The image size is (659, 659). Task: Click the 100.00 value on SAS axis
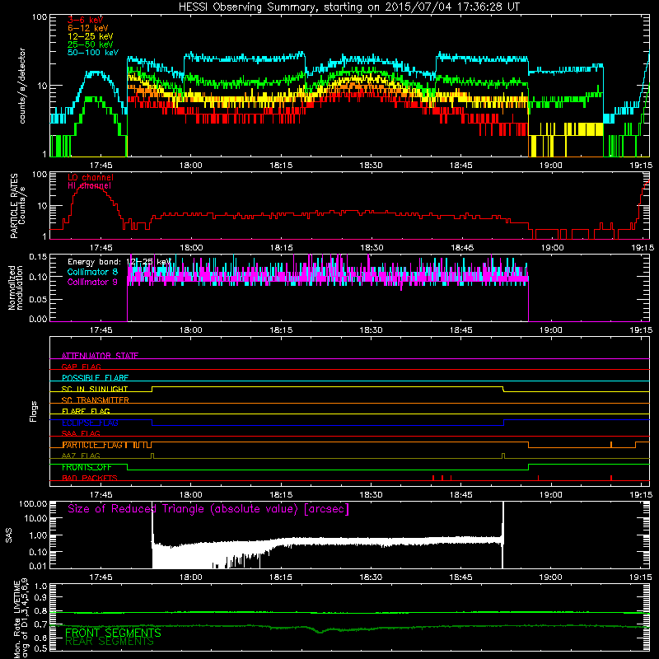(x=33, y=504)
